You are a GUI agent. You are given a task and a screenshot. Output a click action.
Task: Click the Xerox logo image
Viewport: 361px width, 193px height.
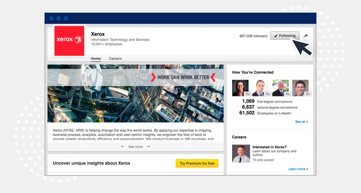(69, 41)
